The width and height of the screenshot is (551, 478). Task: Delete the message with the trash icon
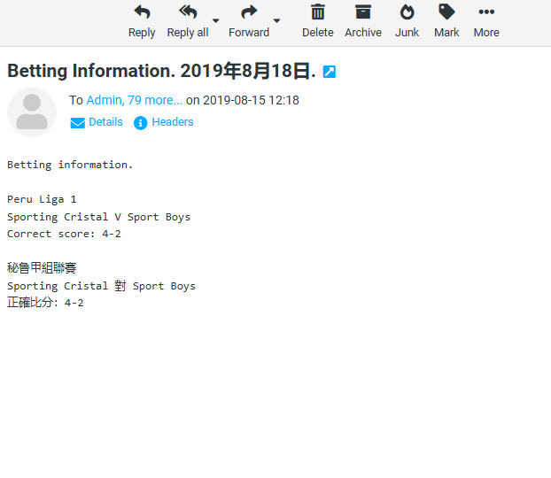coord(317,12)
